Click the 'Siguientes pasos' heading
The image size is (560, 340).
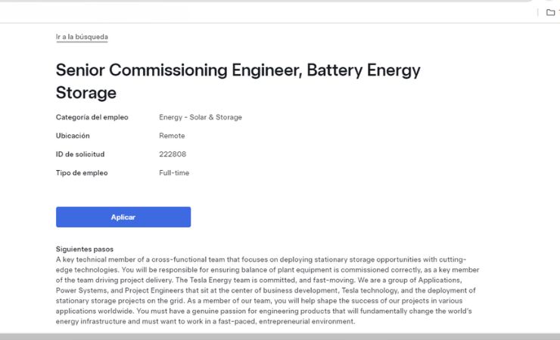point(84,249)
